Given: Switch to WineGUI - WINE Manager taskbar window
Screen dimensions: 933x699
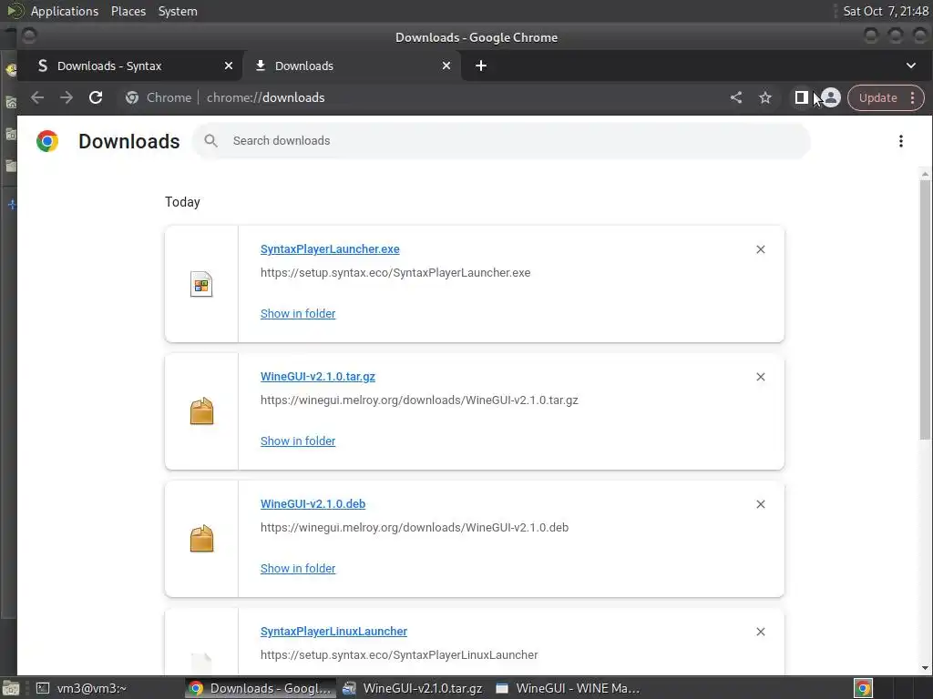Looking at the screenshot, I should coord(568,688).
